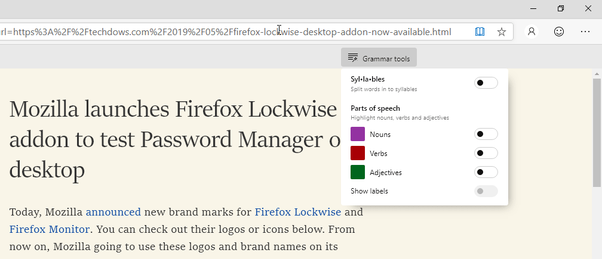Viewport: 602px width, 259px height.
Task: Toggle the Syllables switch
Action: coord(486,83)
